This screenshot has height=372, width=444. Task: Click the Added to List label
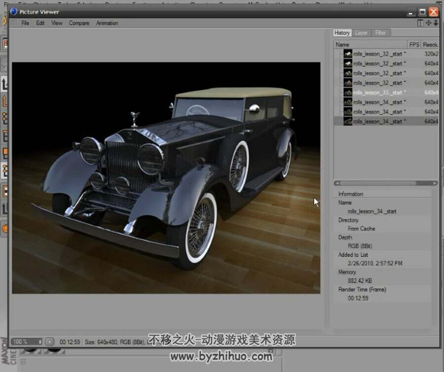click(x=353, y=254)
